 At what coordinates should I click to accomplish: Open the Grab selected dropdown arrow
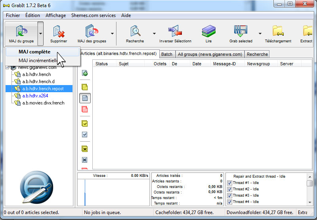tap(260, 34)
